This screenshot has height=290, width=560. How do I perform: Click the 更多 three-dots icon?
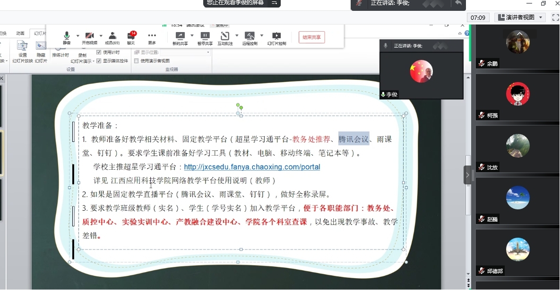pos(152,36)
